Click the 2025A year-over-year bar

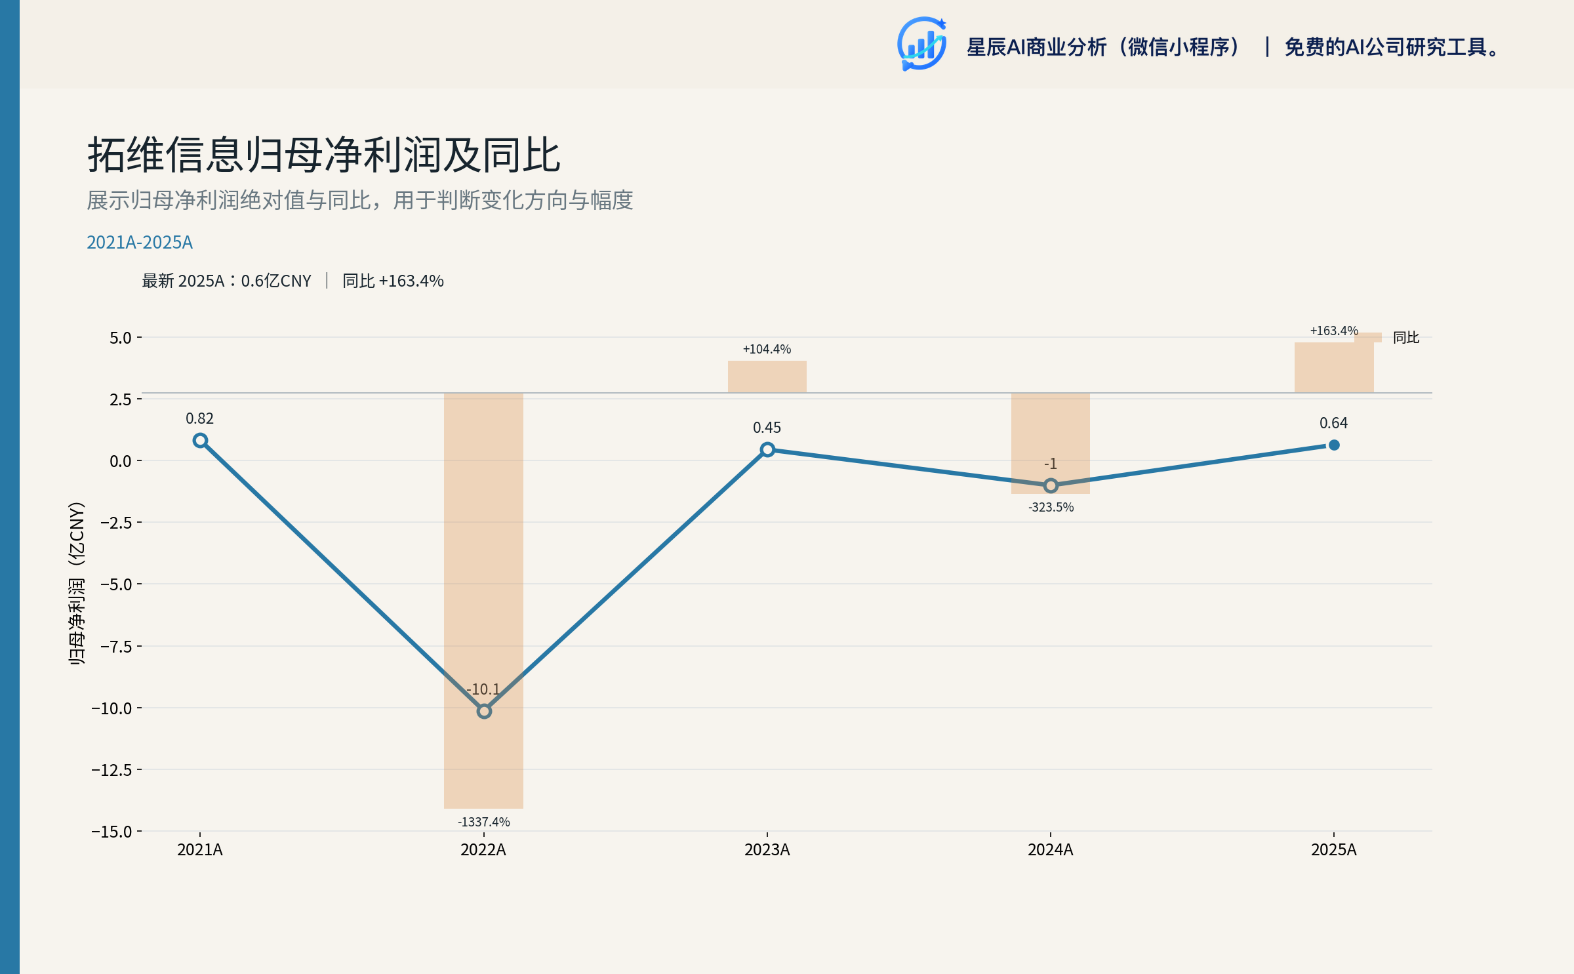pos(1334,367)
